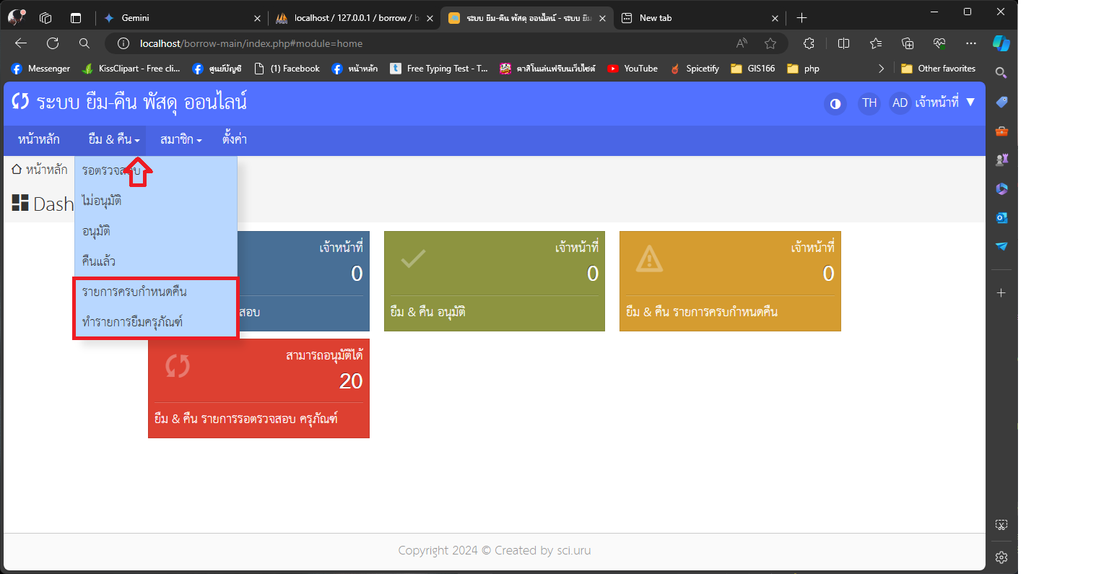Click the refresh arrows icon on red card
The height and width of the screenshot is (574, 1109).
(178, 366)
